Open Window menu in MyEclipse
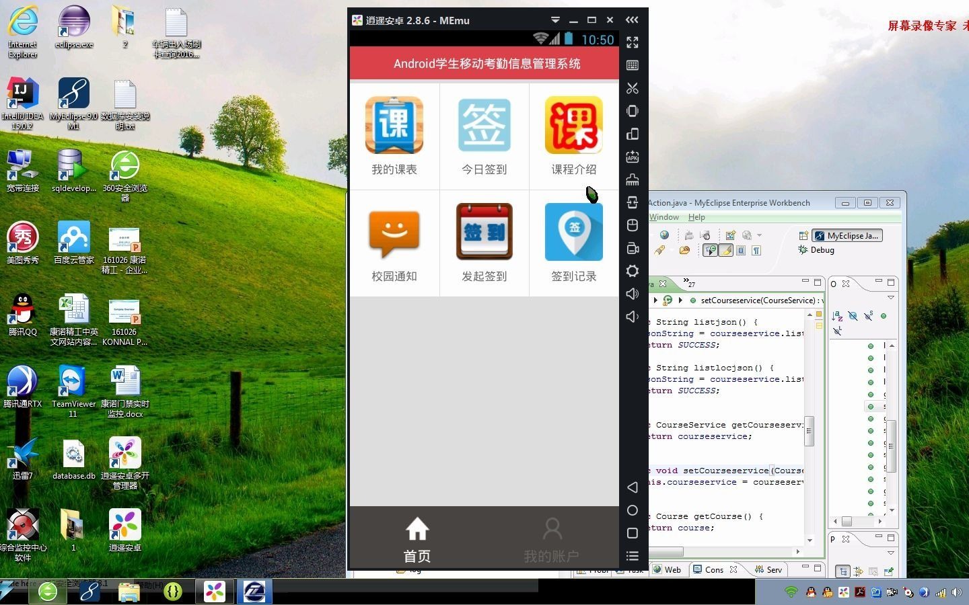969x605 pixels. (x=664, y=217)
